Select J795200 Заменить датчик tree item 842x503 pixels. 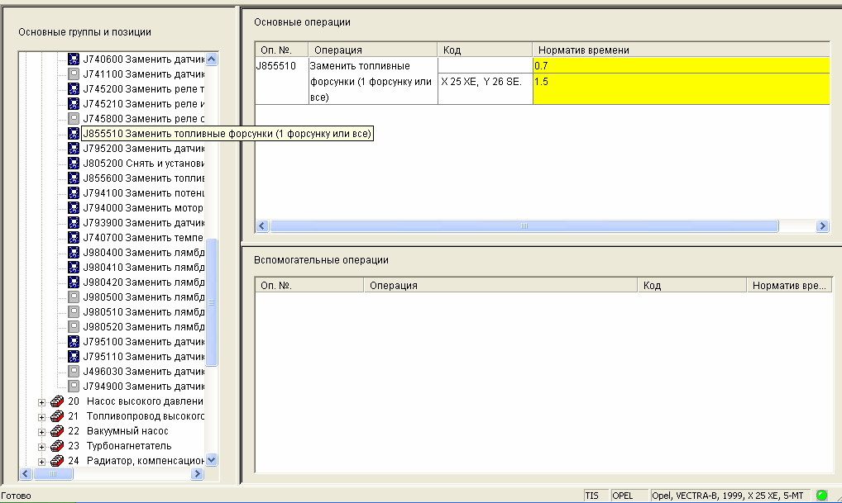coord(143,149)
